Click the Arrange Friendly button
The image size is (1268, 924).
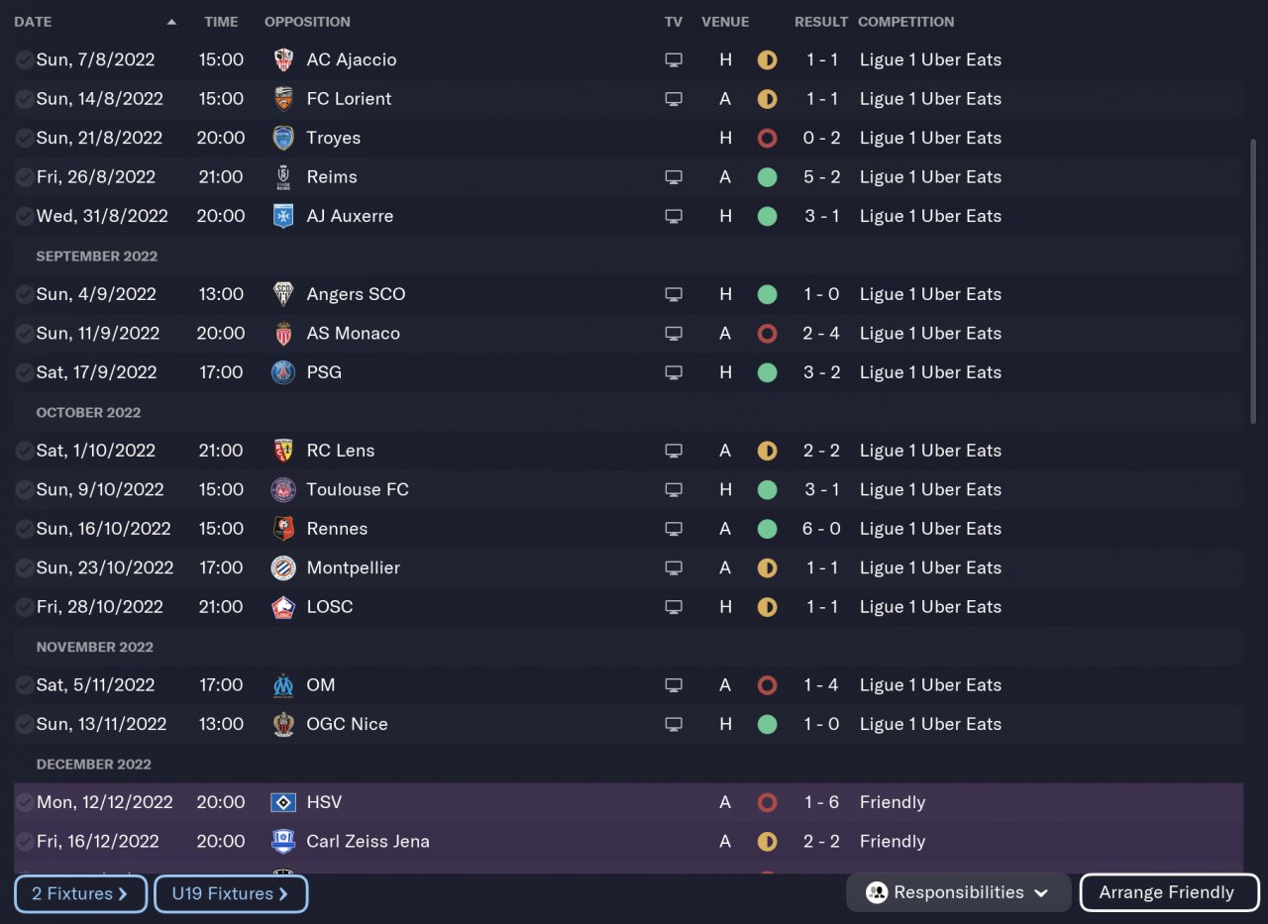[x=1168, y=892]
